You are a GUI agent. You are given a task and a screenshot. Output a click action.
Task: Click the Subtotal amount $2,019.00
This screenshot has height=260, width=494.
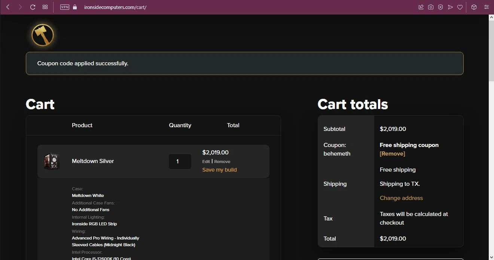pos(393,129)
